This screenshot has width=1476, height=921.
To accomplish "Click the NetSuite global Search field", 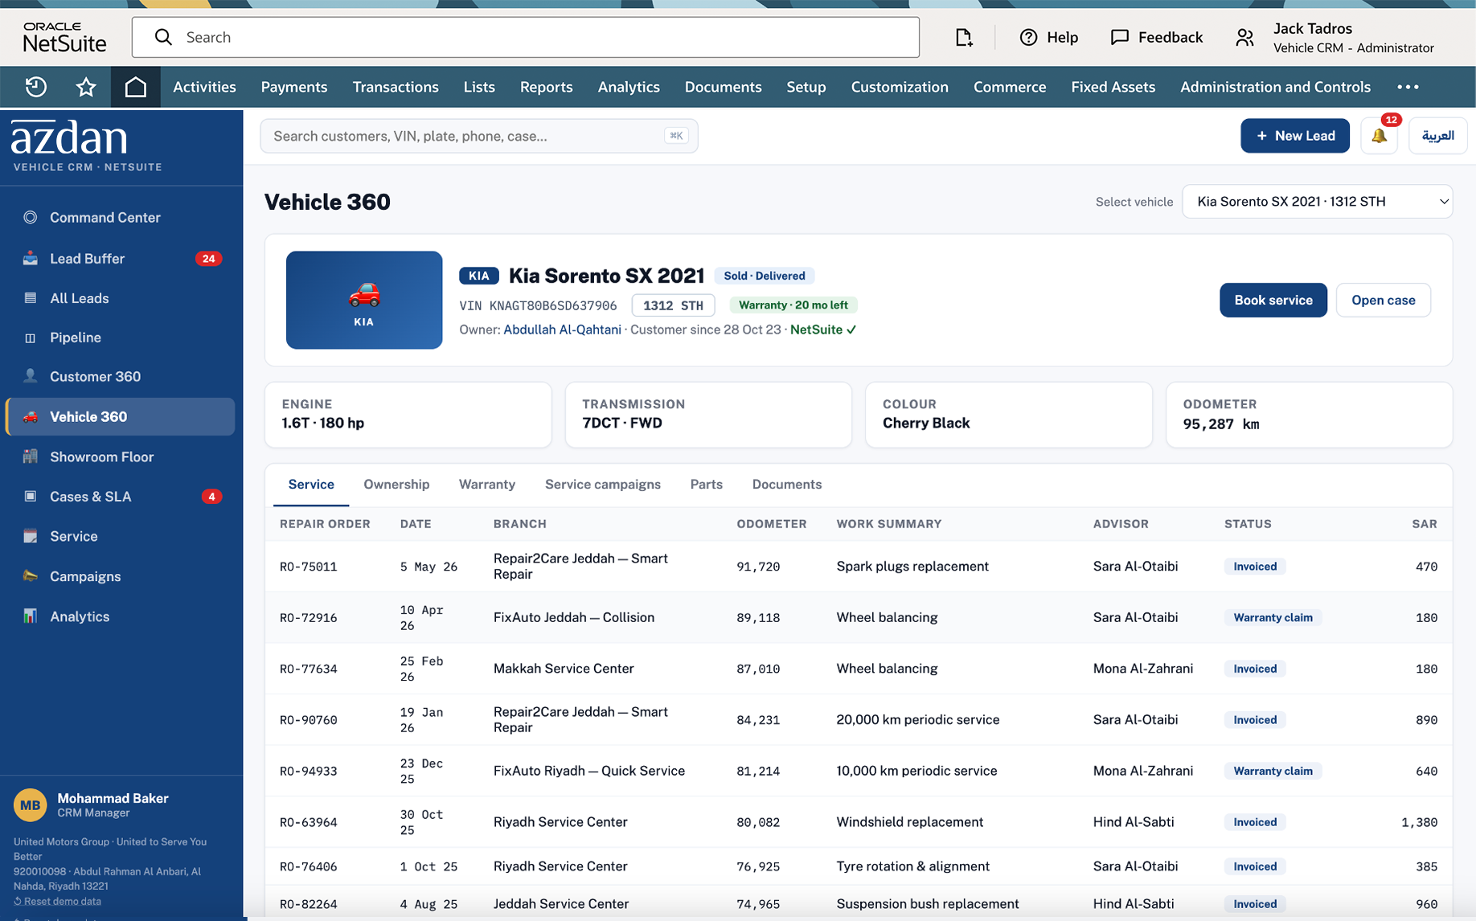I will [526, 37].
